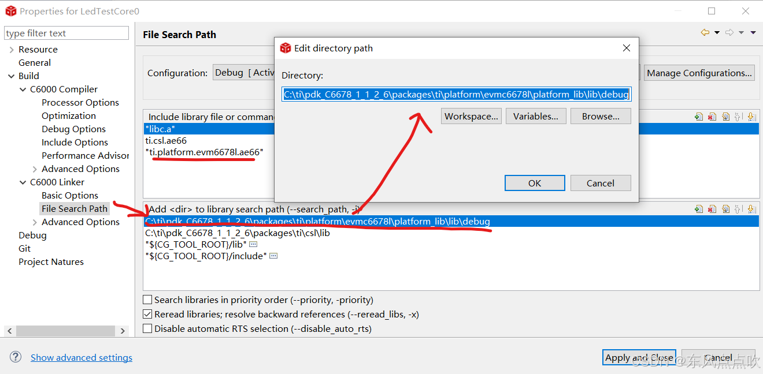Open forward history dropdown arrow
This screenshot has height=374, width=763.
[741, 33]
